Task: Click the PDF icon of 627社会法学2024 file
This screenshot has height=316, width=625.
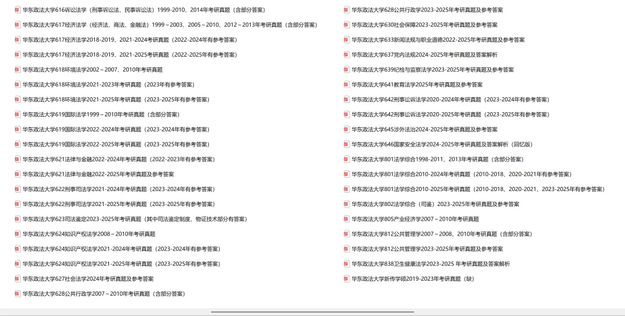Action: click(x=17, y=278)
